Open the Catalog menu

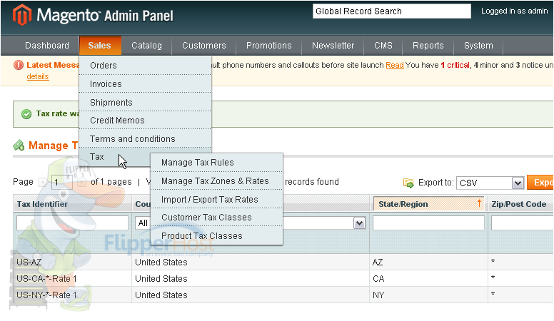[x=146, y=46]
